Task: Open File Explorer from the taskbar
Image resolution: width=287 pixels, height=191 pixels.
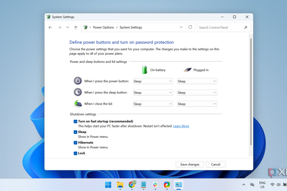Action: (120, 185)
